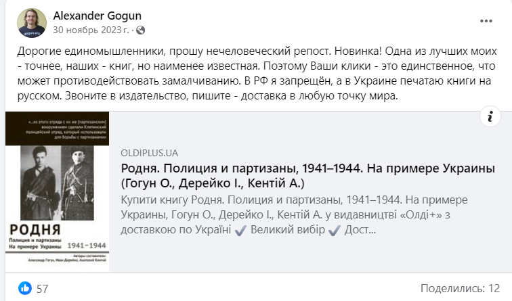Viewport: 512px width, 301px height.
Task: Open the three-dot post options menu
Action: coord(486,21)
